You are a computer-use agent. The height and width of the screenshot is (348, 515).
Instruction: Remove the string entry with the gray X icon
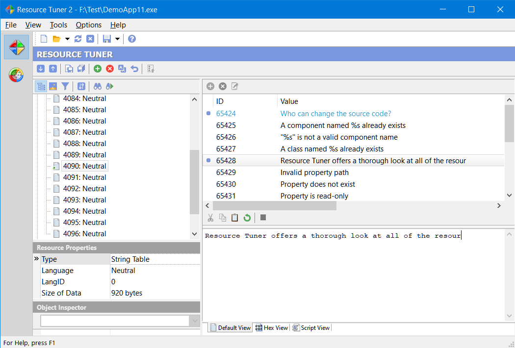pyautogui.click(x=223, y=86)
